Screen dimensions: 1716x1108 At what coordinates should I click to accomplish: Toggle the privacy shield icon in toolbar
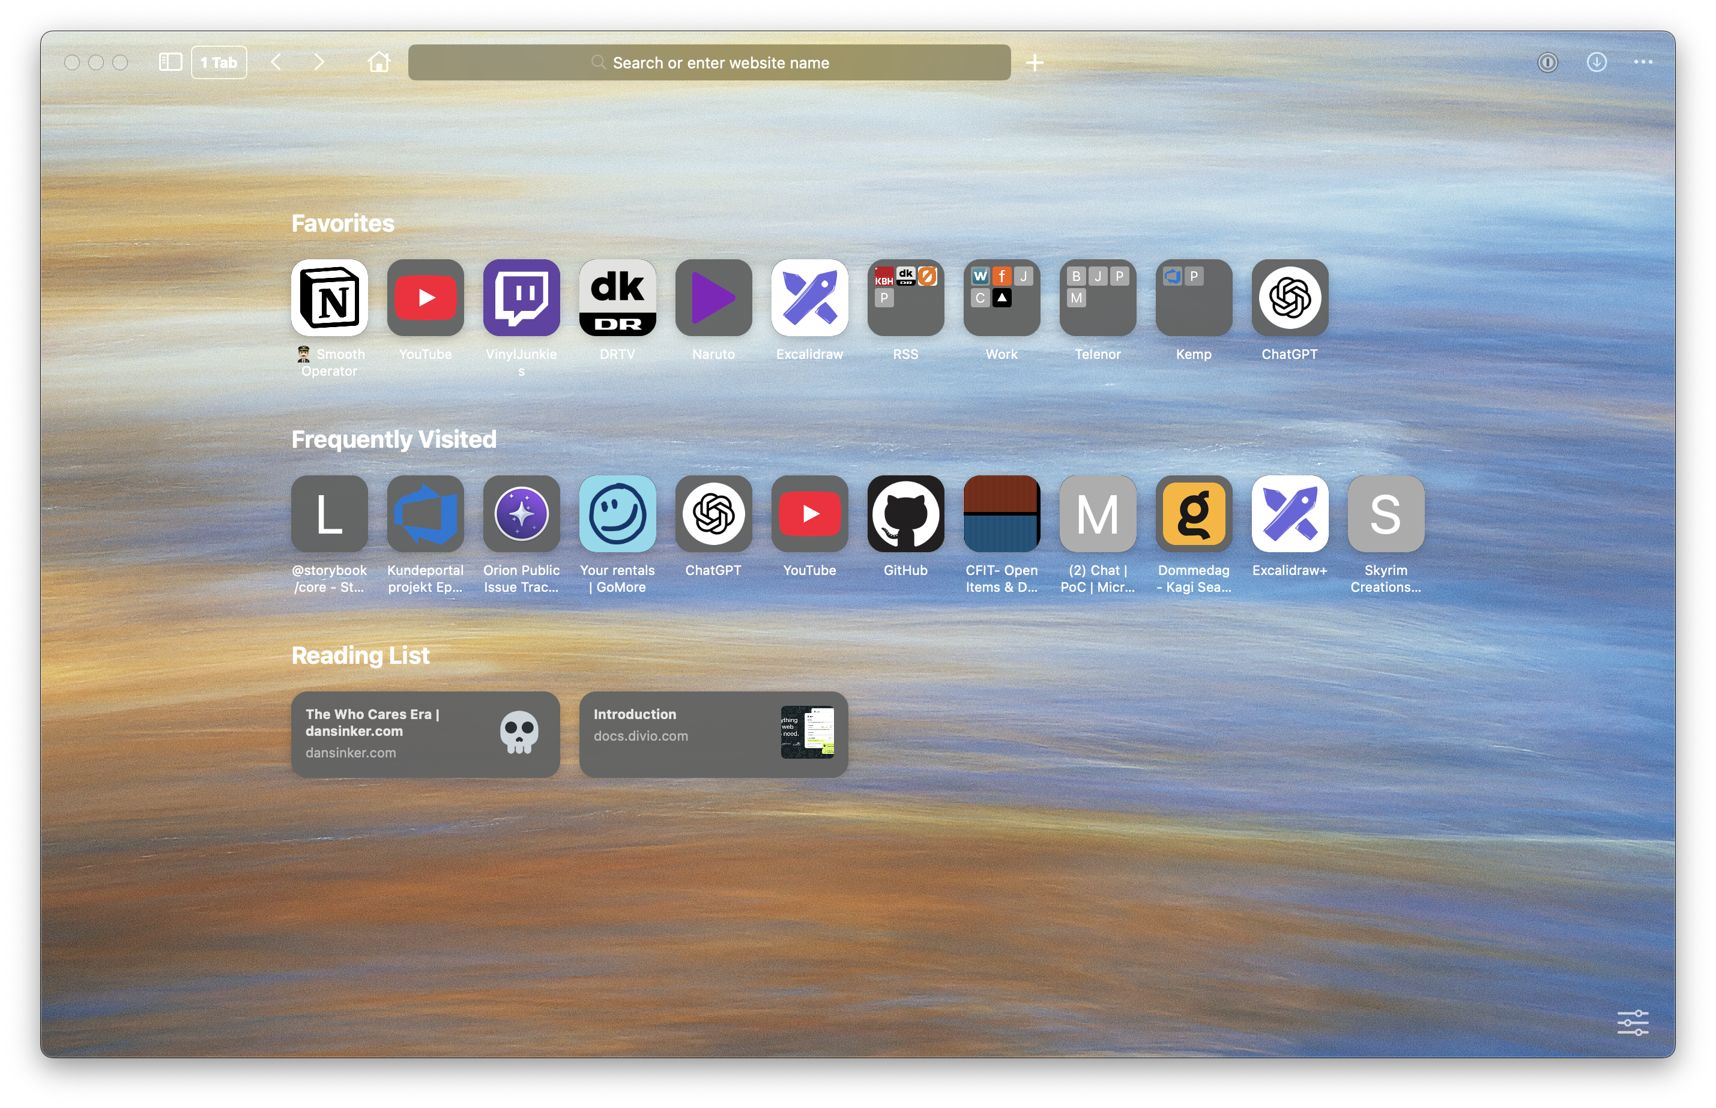1547,62
